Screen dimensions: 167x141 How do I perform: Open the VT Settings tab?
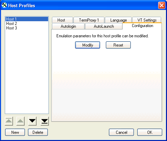coord(147,20)
